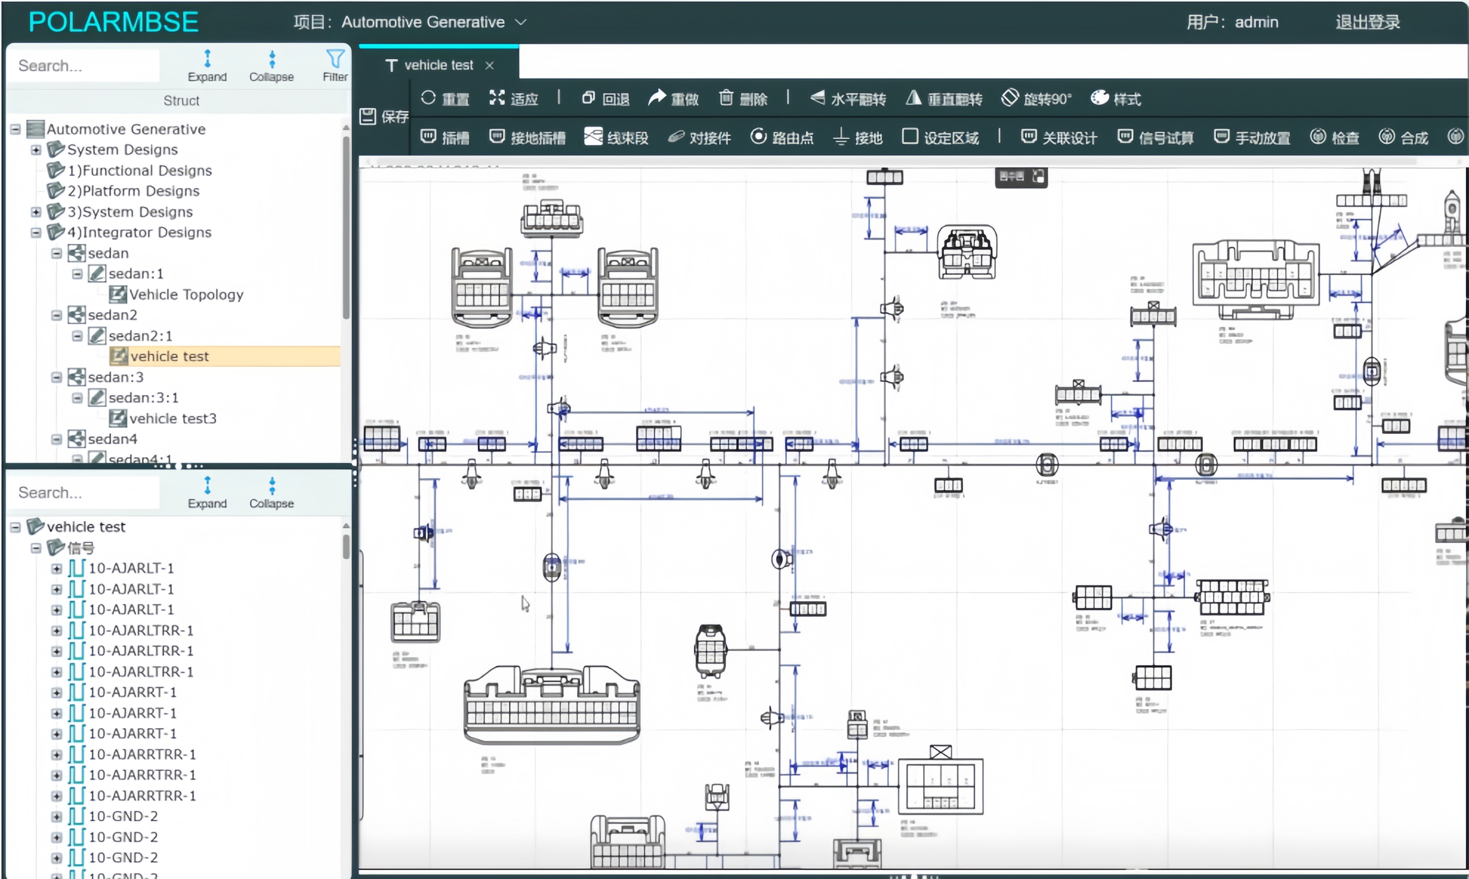Select Vehicle Topology in the tree
The height and width of the screenshot is (879, 1469).
click(x=186, y=294)
